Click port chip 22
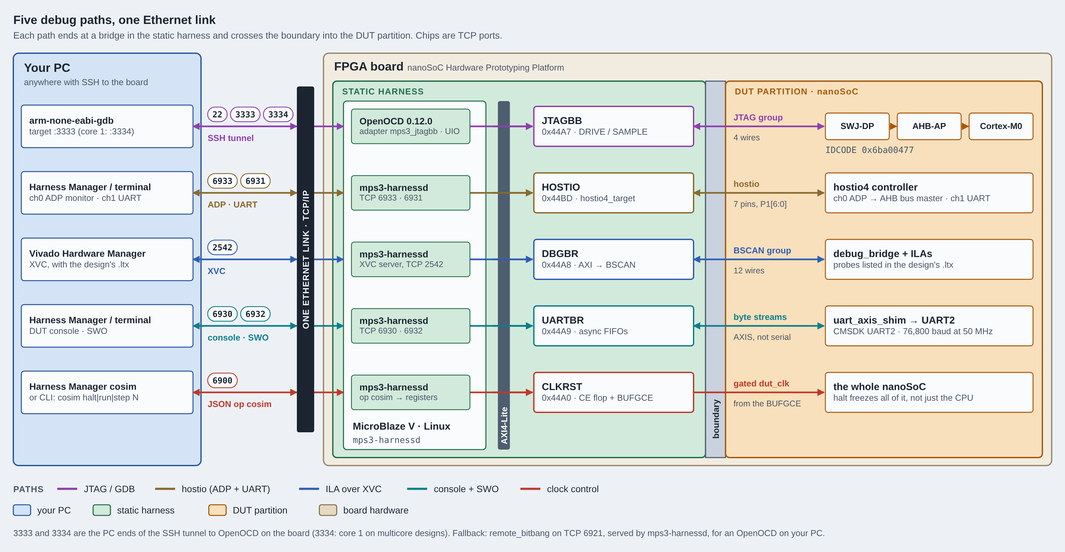 click(x=217, y=114)
